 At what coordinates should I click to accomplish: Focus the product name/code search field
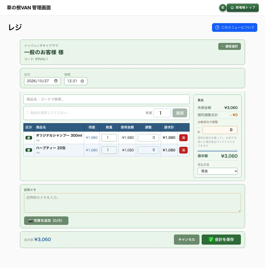[106, 99]
